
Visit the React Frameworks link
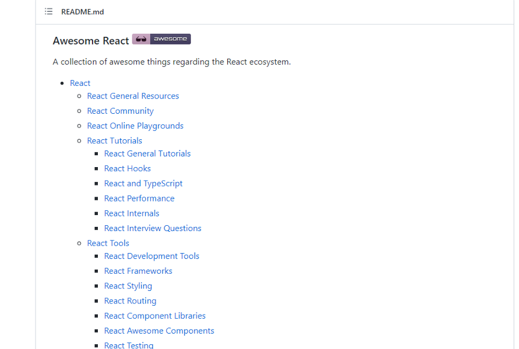(138, 271)
